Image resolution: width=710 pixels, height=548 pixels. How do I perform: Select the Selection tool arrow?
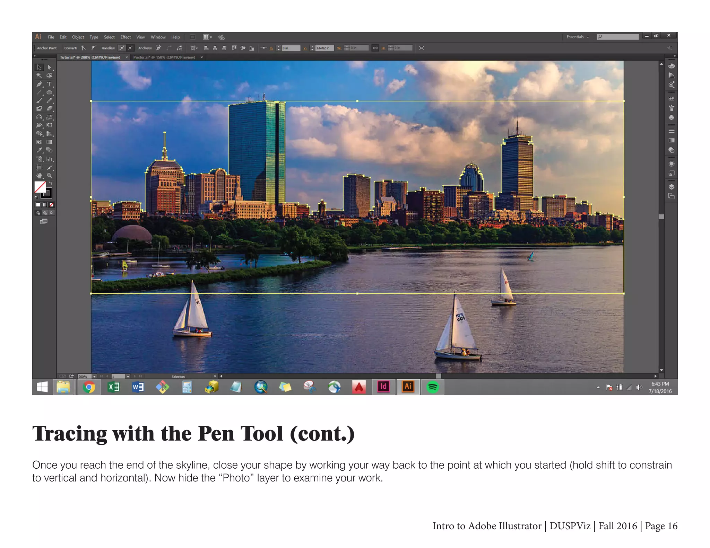pyautogui.click(x=39, y=67)
